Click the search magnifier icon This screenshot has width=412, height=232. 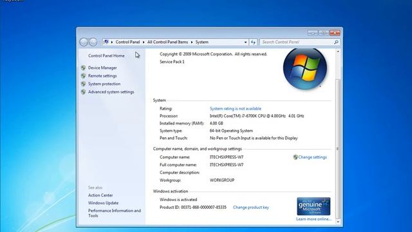pos(336,42)
